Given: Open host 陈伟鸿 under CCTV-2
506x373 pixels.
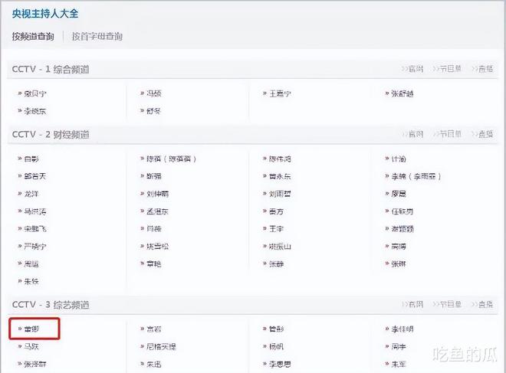Looking at the screenshot, I should click(x=280, y=159).
